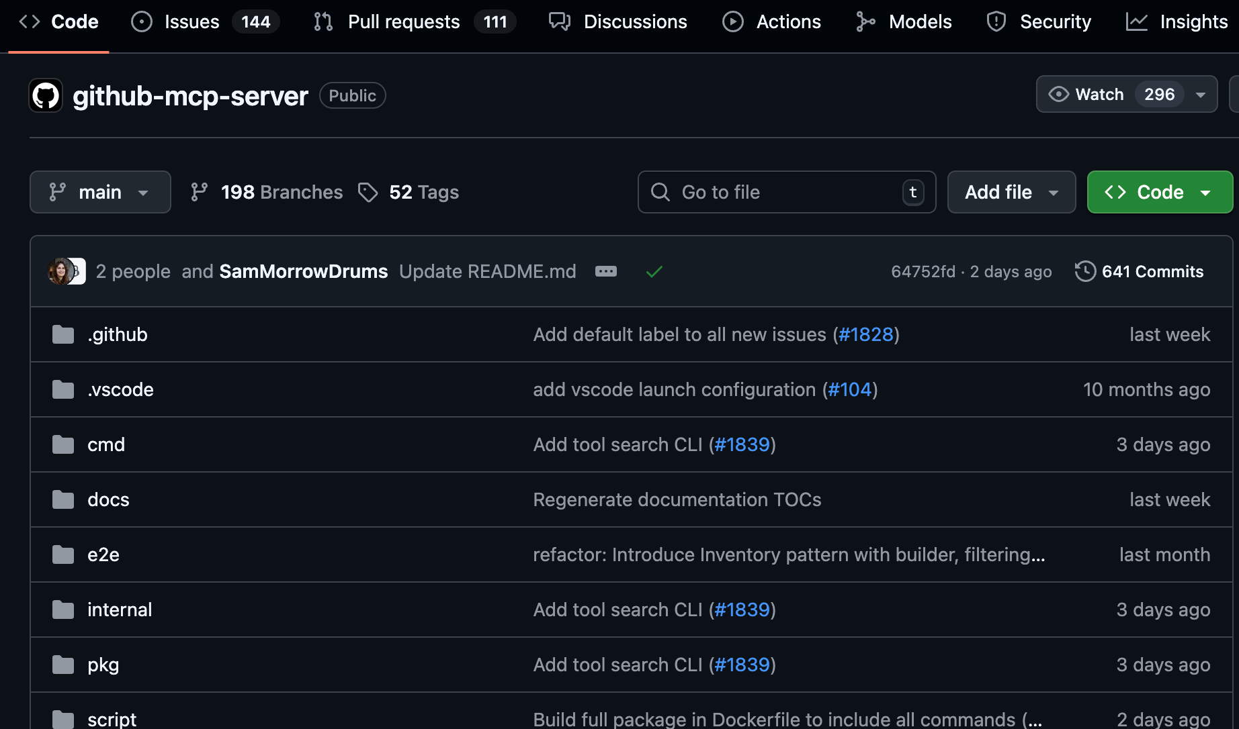View the Insights tab
This screenshot has height=729, width=1239.
1177,21
